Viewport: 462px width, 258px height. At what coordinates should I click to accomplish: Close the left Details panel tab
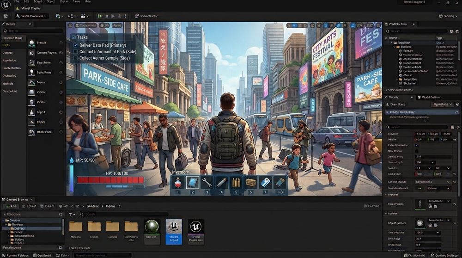pos(30,24)
